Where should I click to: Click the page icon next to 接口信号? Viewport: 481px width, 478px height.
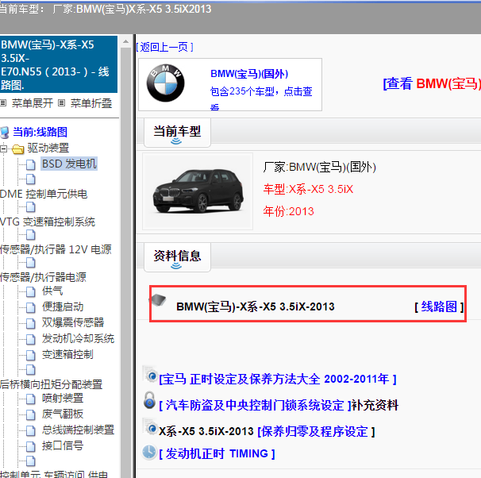pyautogui.click(x=30, y=447)
